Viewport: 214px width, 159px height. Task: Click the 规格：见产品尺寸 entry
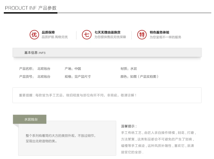click(x=78, y=77)
